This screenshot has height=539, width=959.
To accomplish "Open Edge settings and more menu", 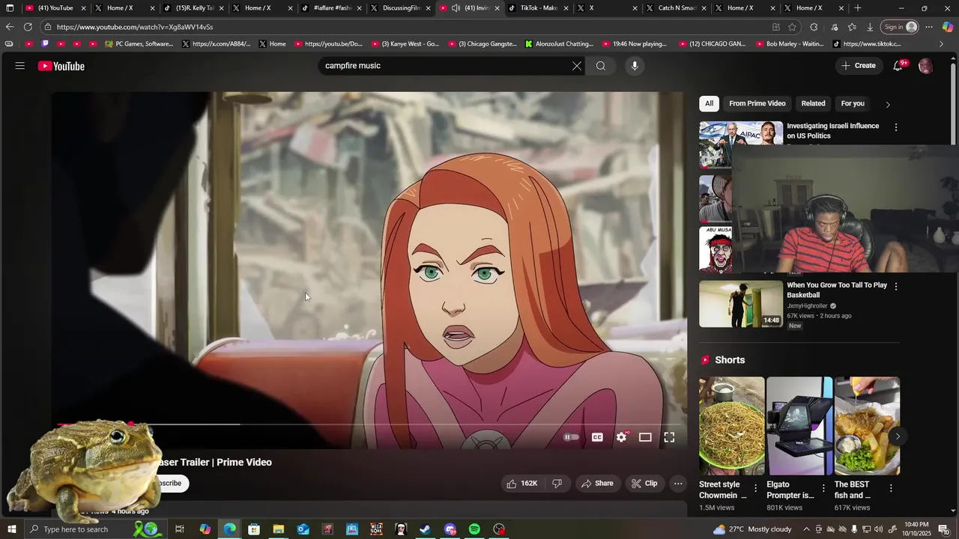I will click(x=929, y=27).
